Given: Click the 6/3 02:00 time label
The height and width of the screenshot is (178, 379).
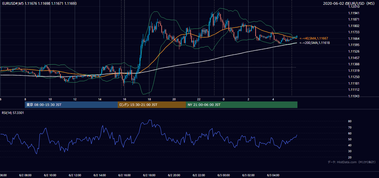Looking at the screenshot, I should point(249,175).
